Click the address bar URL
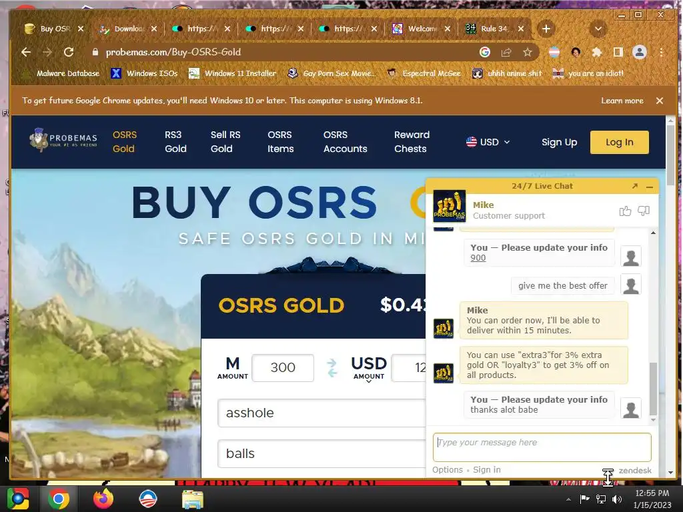683x512 pixels. pos(173,52)
